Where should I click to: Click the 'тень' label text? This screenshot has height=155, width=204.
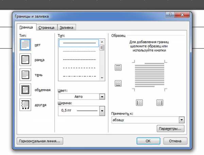pos(38,75)
